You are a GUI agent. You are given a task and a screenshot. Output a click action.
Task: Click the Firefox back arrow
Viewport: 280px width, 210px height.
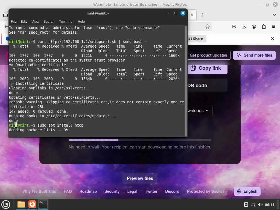click(x=6, y=27)
